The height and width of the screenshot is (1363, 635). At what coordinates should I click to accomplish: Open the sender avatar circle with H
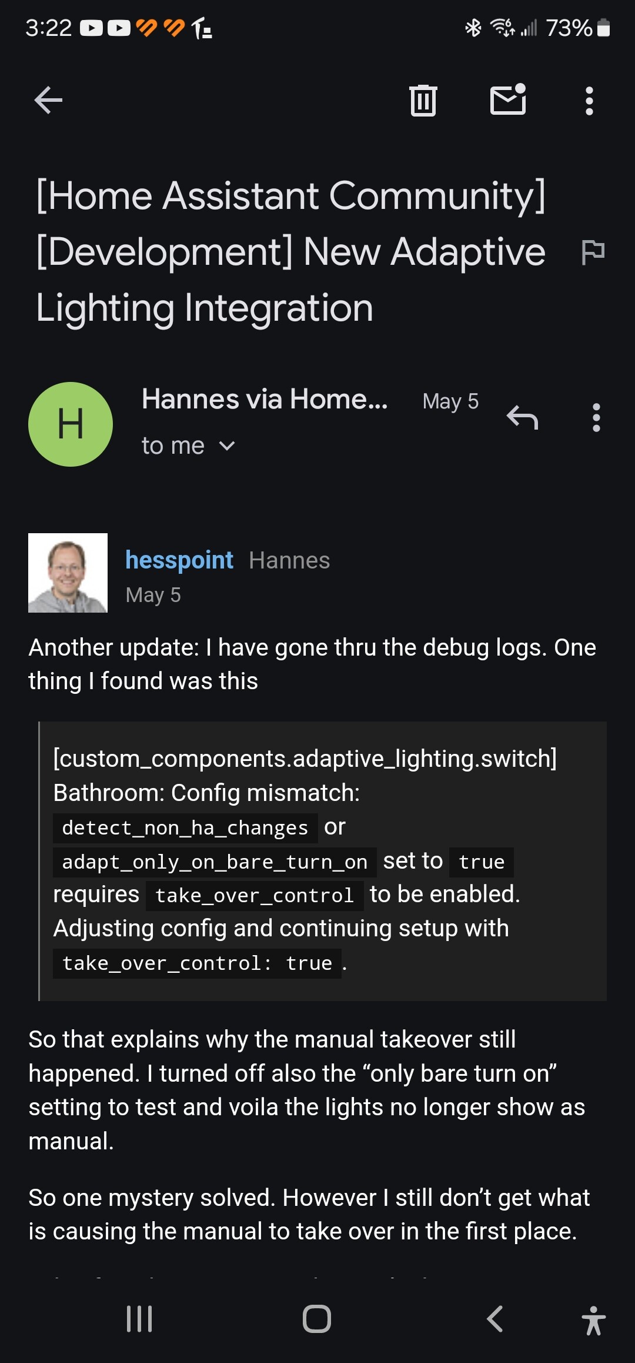click(71, 424)
